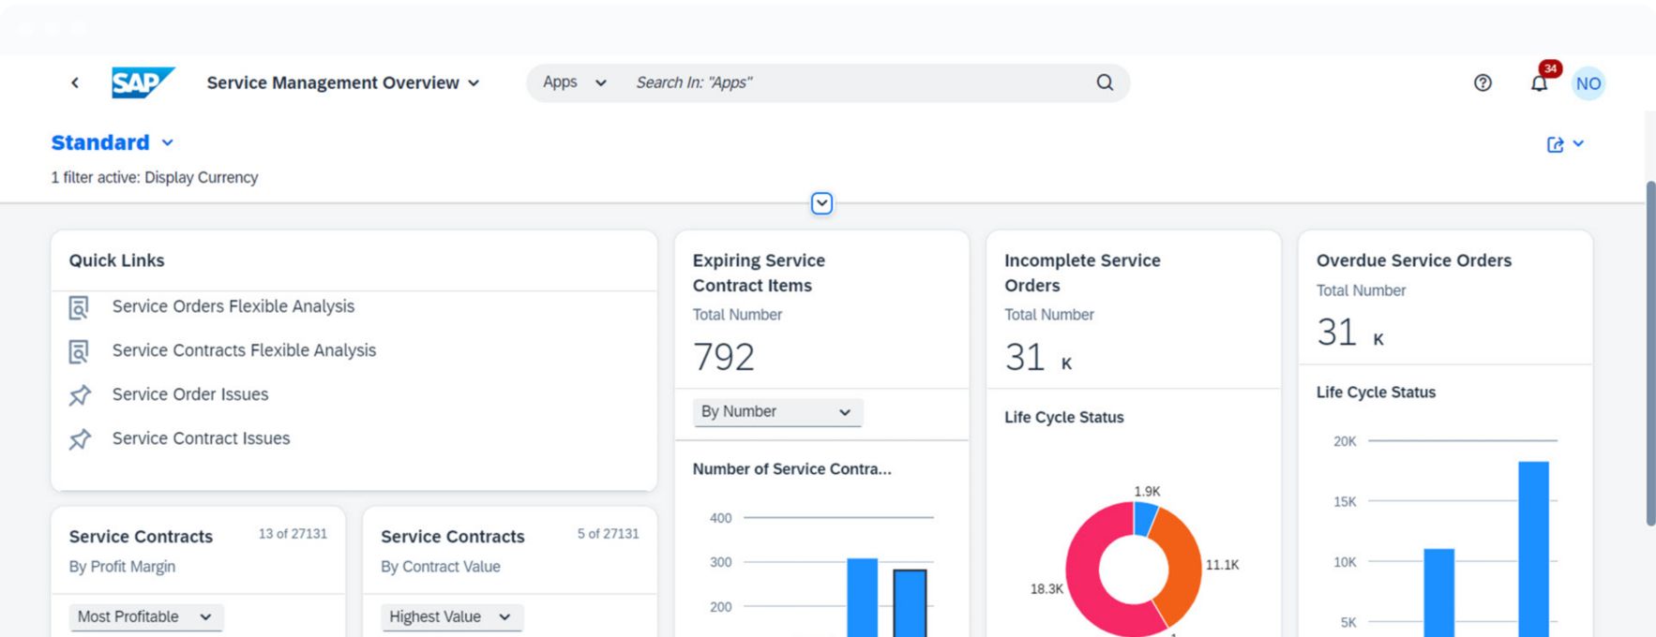
Task: Open Service Contract Issues link
Action: 201,438
